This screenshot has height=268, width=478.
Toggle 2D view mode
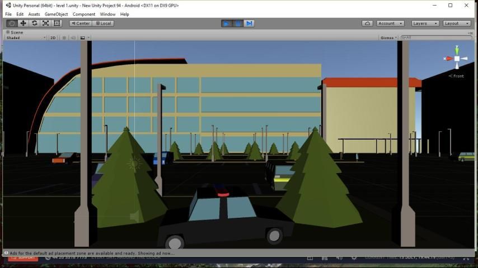[53, 38]
